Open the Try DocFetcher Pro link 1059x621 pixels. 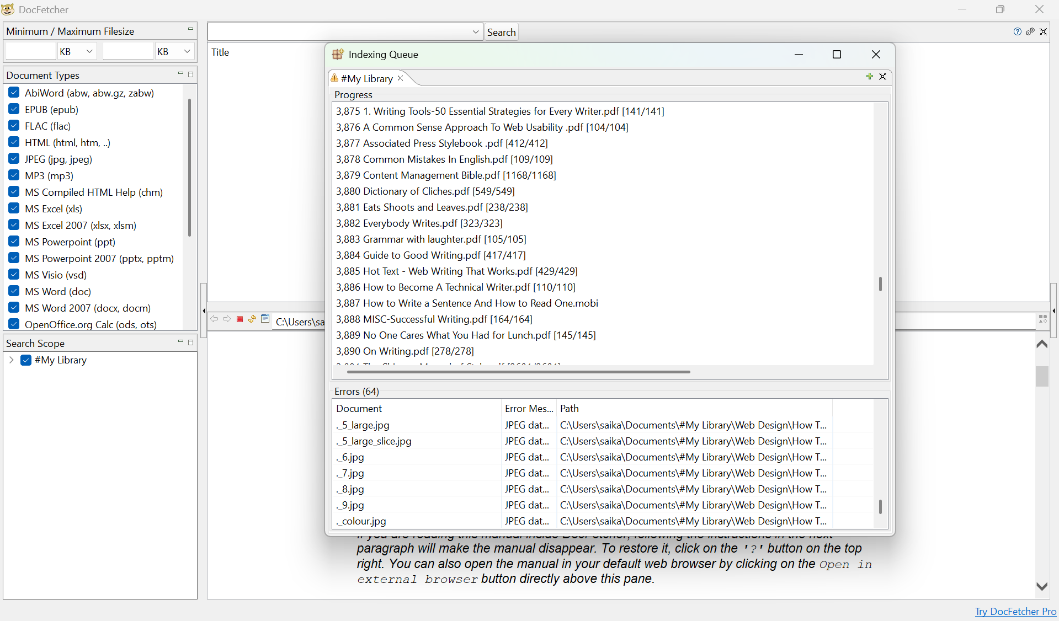(1015, 611)
